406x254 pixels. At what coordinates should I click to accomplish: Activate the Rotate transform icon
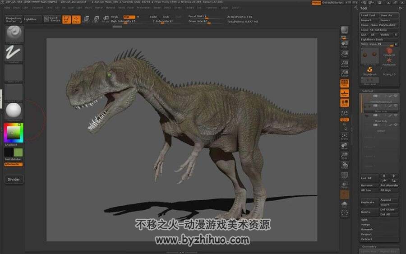(x=106, y=19)
